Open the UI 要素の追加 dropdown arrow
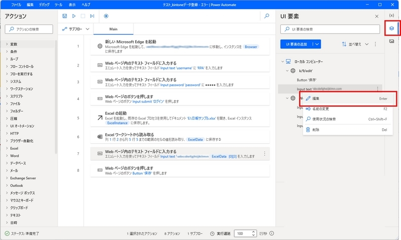The image size is (401, 240). pyautogui.click(x=317, y=44)
